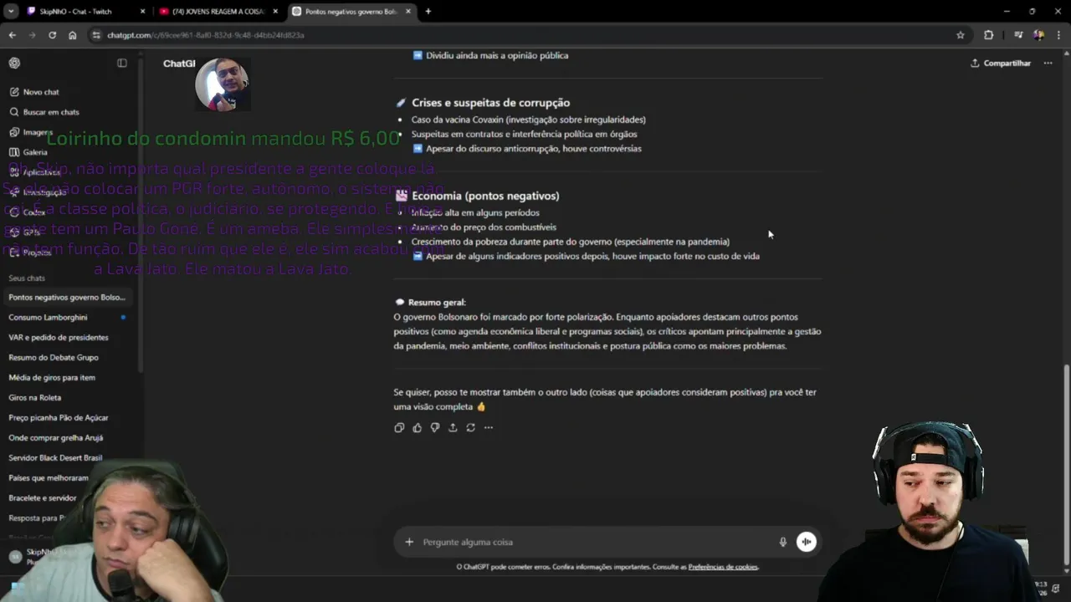Open the ChatGPT model selector dropdown
The width and height of the screenshot is (1071, 602).
point(179,64)
